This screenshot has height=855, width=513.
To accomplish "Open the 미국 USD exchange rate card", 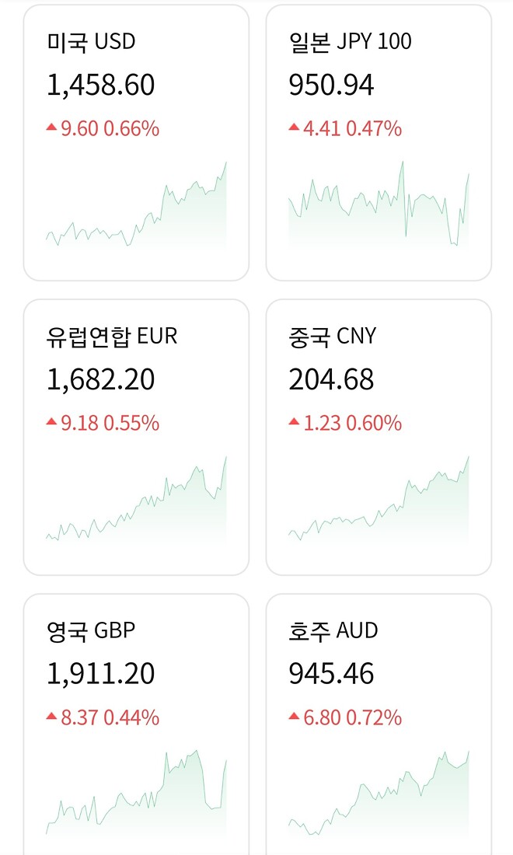I will pos(136,140).
